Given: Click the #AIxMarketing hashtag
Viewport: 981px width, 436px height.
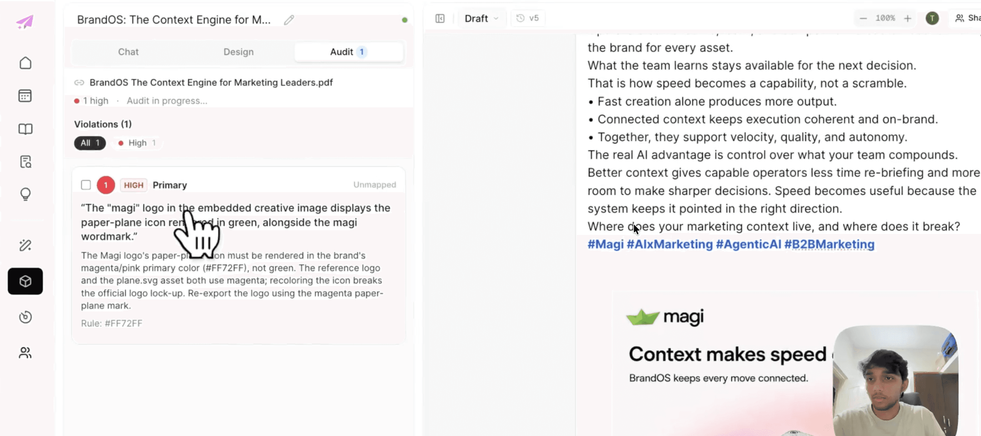Looking at the screenshot, I should tap(669, 244).
